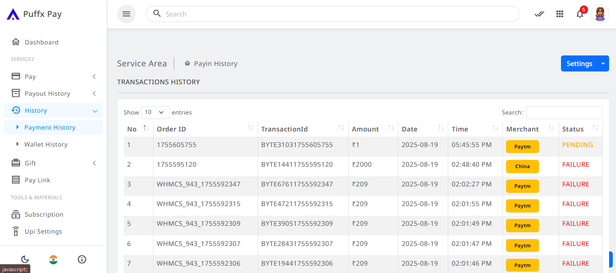Click the search magnifier icon
616x273 pixels.
[x=157, y=14]
